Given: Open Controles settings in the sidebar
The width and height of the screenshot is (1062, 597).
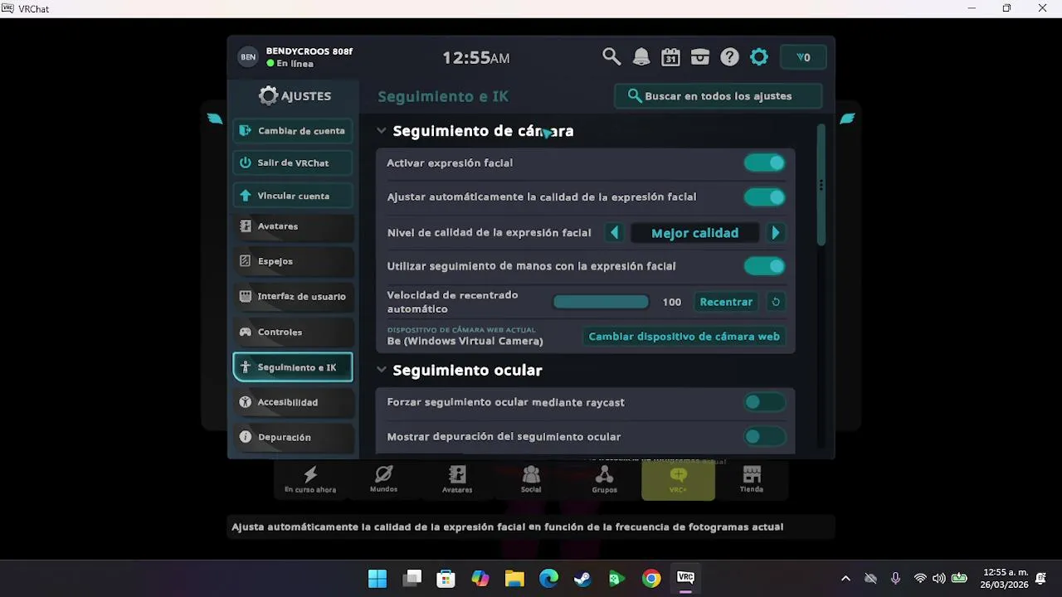Looking at the screenshot, I should coord(293,332).
